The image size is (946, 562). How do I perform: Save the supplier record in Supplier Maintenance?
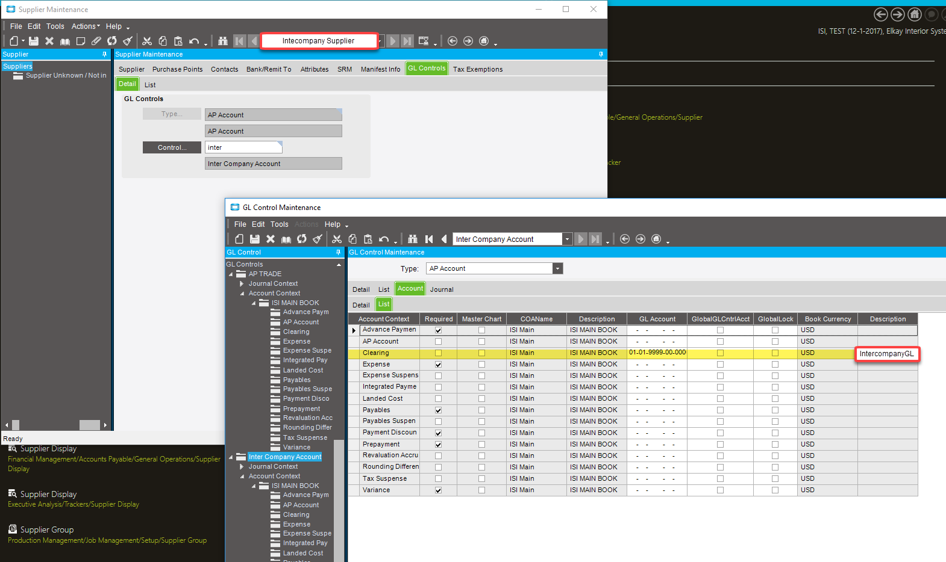pyautogui.click(x=34, y=41)
